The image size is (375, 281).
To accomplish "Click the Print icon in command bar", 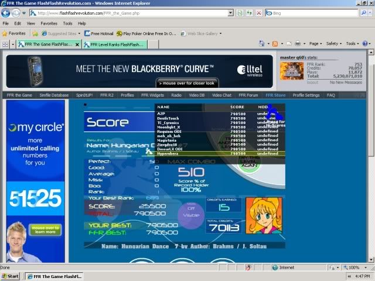I will tap(298, 43).
